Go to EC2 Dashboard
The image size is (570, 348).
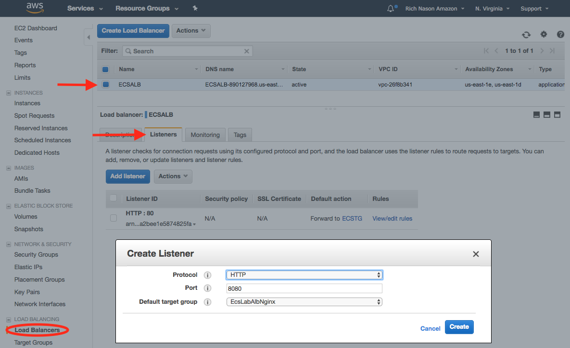(x=36, y=28)
